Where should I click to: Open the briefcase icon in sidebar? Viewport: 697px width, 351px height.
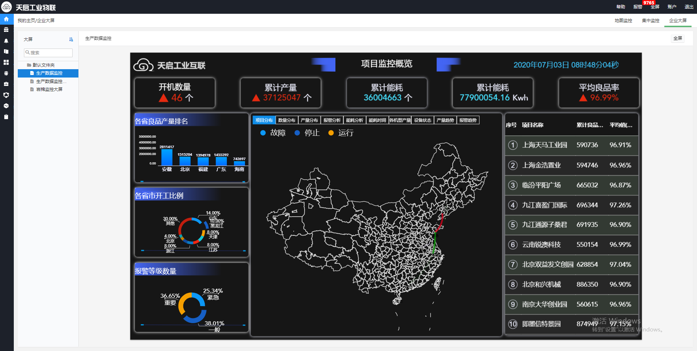coord(6,84)
